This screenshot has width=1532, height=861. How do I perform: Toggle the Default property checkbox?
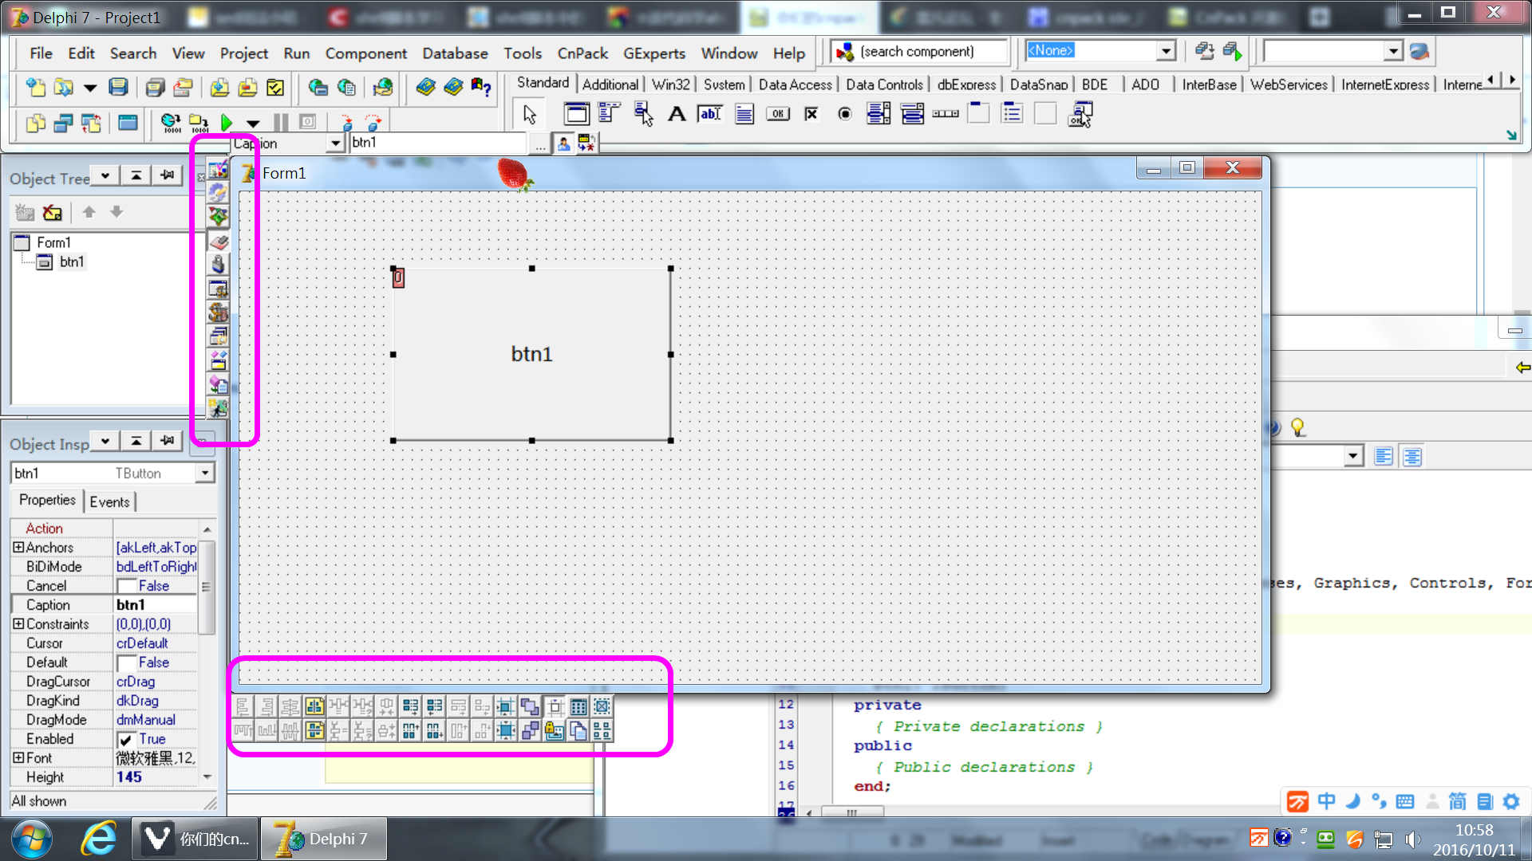coord(125,663)
